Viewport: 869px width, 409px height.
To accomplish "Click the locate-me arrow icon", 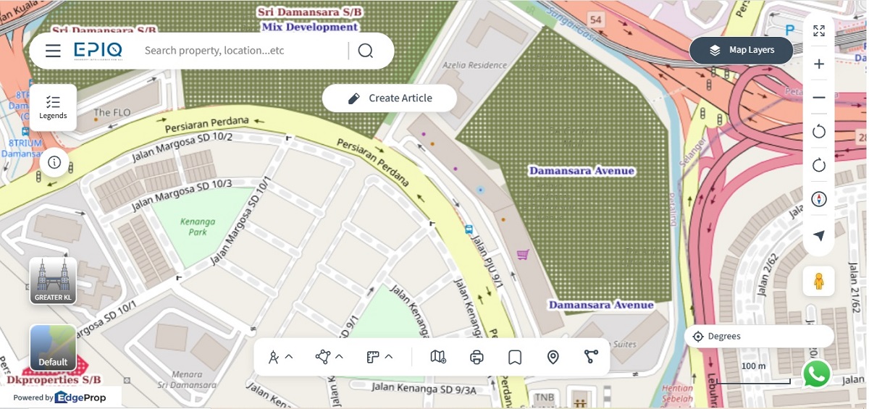I will point(819,236).
